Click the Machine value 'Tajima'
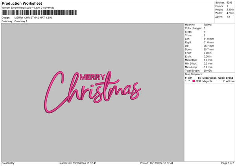The width and height of the screenshot is (236, 166). [x=208, y=25]
